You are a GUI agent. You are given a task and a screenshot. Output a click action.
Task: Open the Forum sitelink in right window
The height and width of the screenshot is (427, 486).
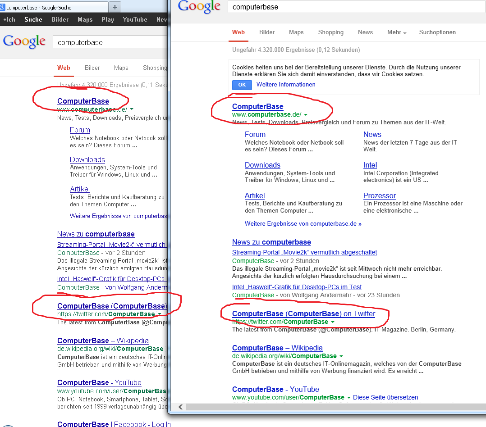tap(255, 134)
